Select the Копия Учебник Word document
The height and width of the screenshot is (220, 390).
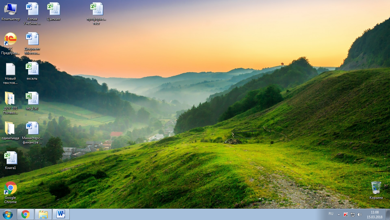pyautogui.click(x=32, y=13)
